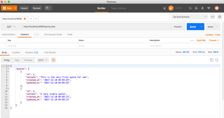Open the tab options ellipsis menu
The image size is (224, 118).
point(36,19)
